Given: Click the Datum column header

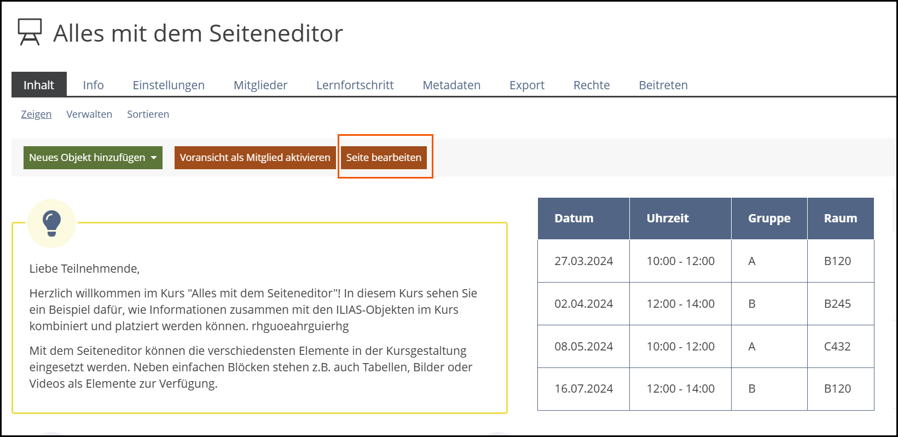Looking at the screenshot, I should click(574, 219).
